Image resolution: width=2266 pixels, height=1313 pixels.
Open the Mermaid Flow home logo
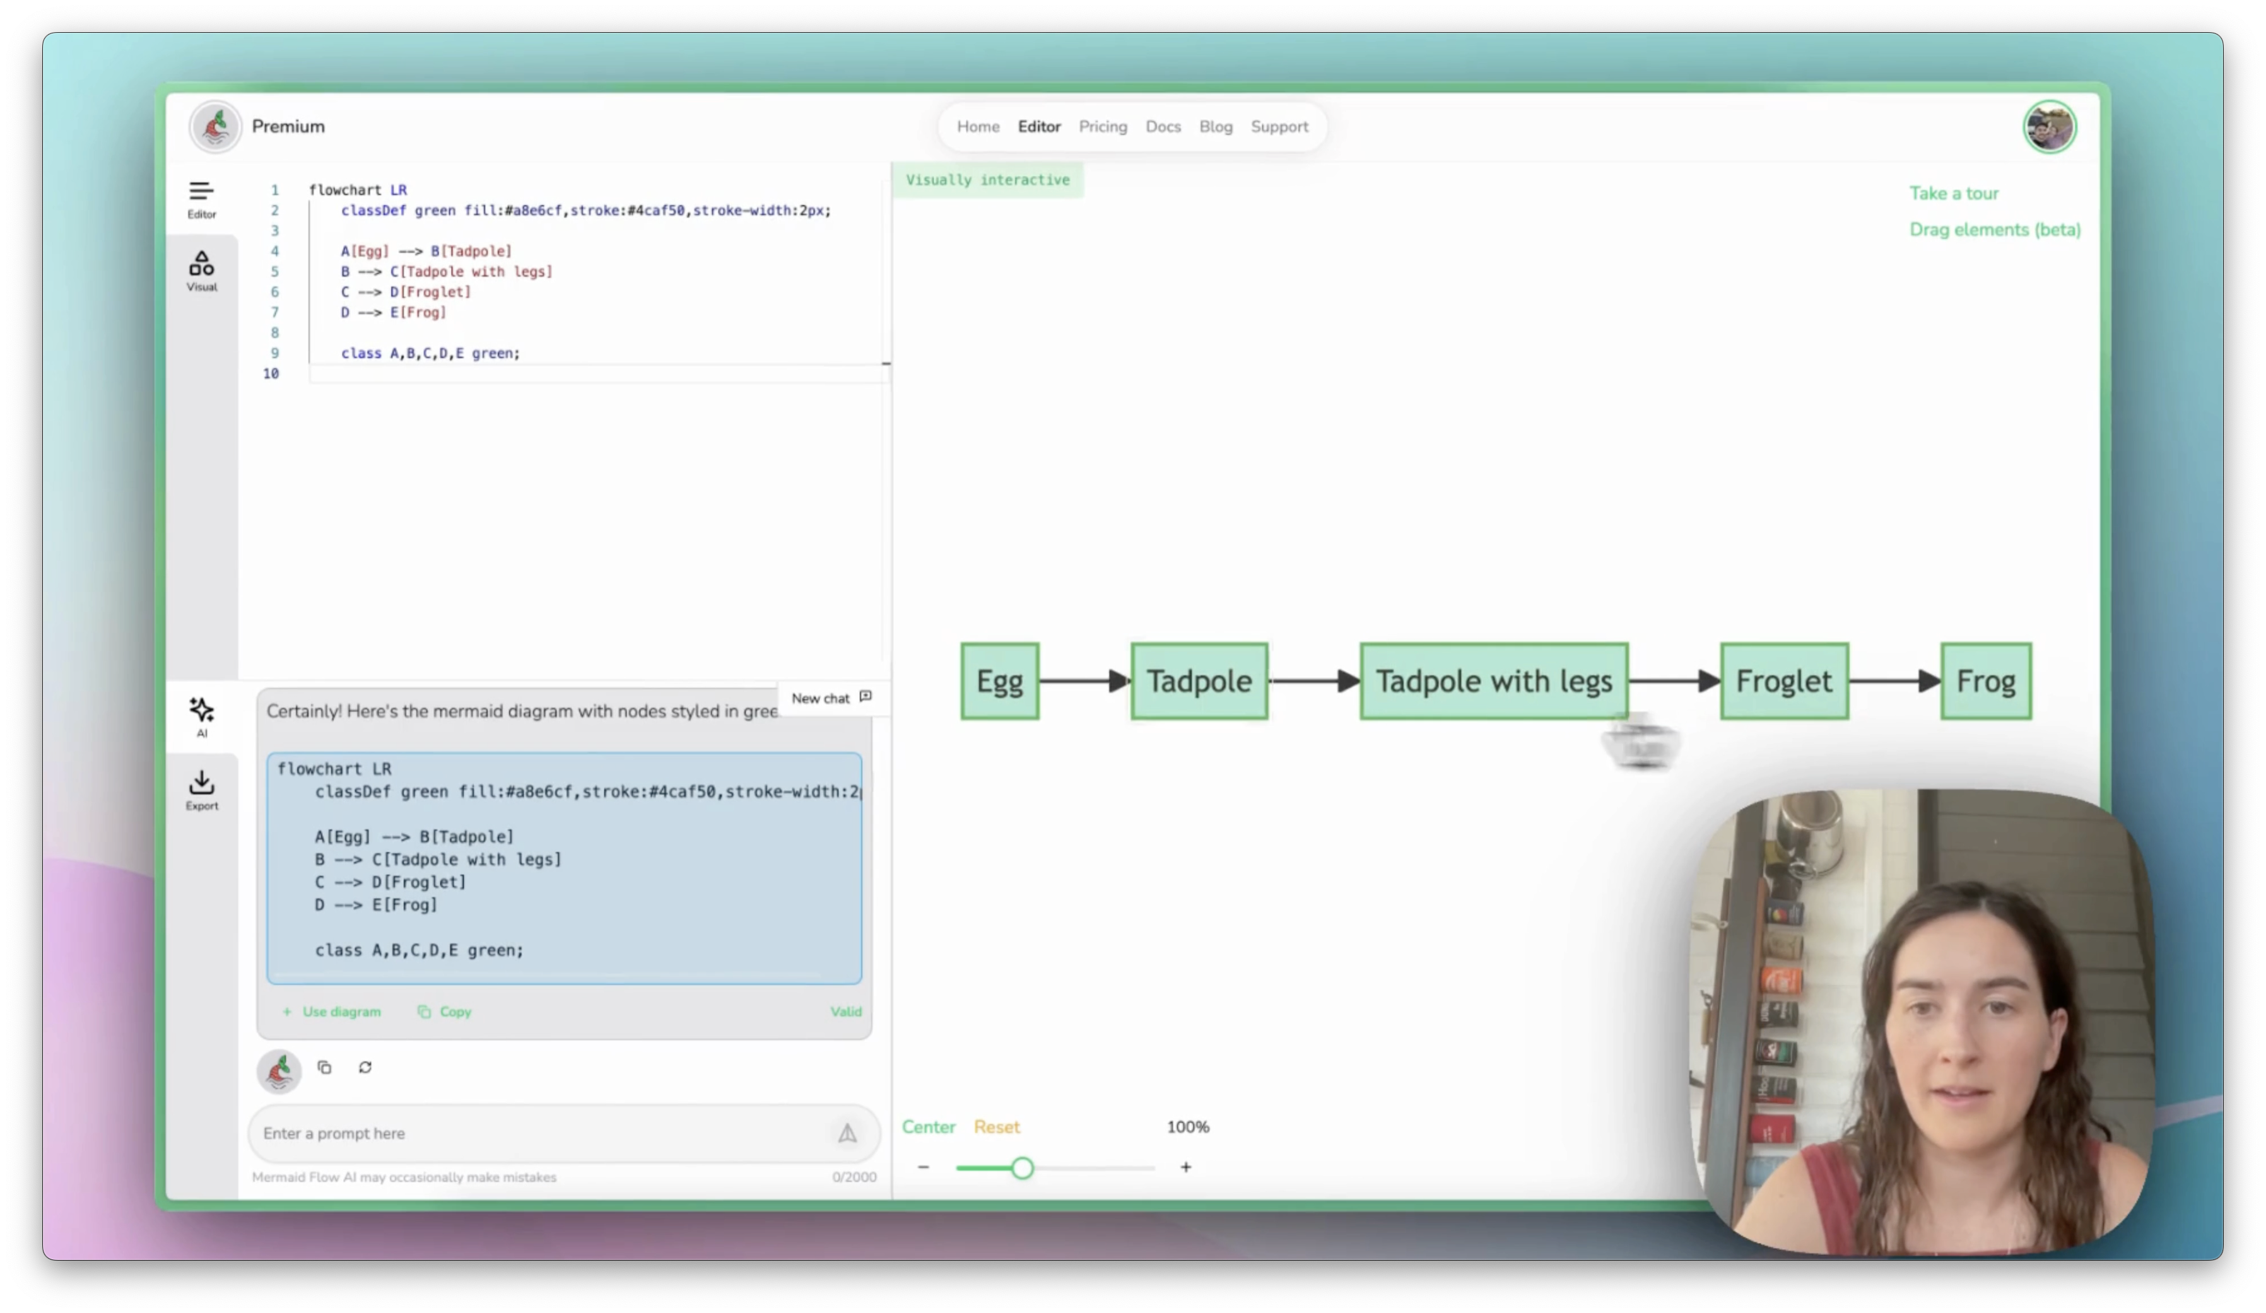[215, 126]
